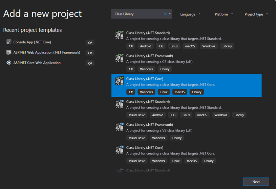Open the search box history dropdown arrow
The height and width of the screenshot is (189, 276).
(170, 14)
